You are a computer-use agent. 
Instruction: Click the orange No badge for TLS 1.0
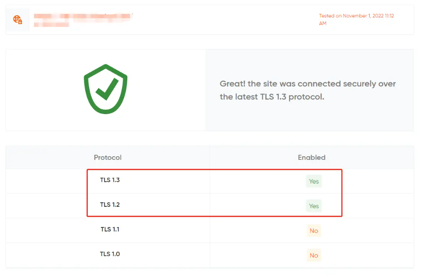pos(314,255)
